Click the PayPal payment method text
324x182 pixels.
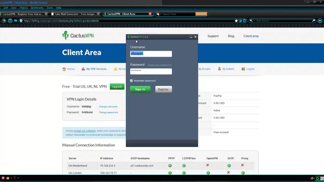pyautogui.click(x=217, y=96)
